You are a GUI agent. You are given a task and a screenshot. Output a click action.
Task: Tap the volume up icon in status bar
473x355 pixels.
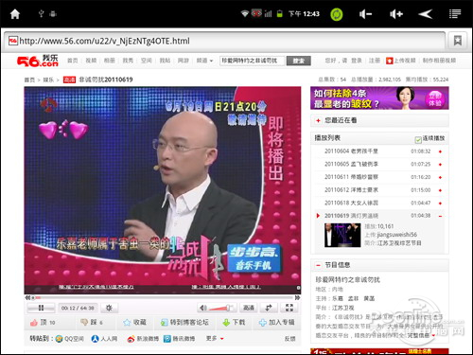point(396,14)
